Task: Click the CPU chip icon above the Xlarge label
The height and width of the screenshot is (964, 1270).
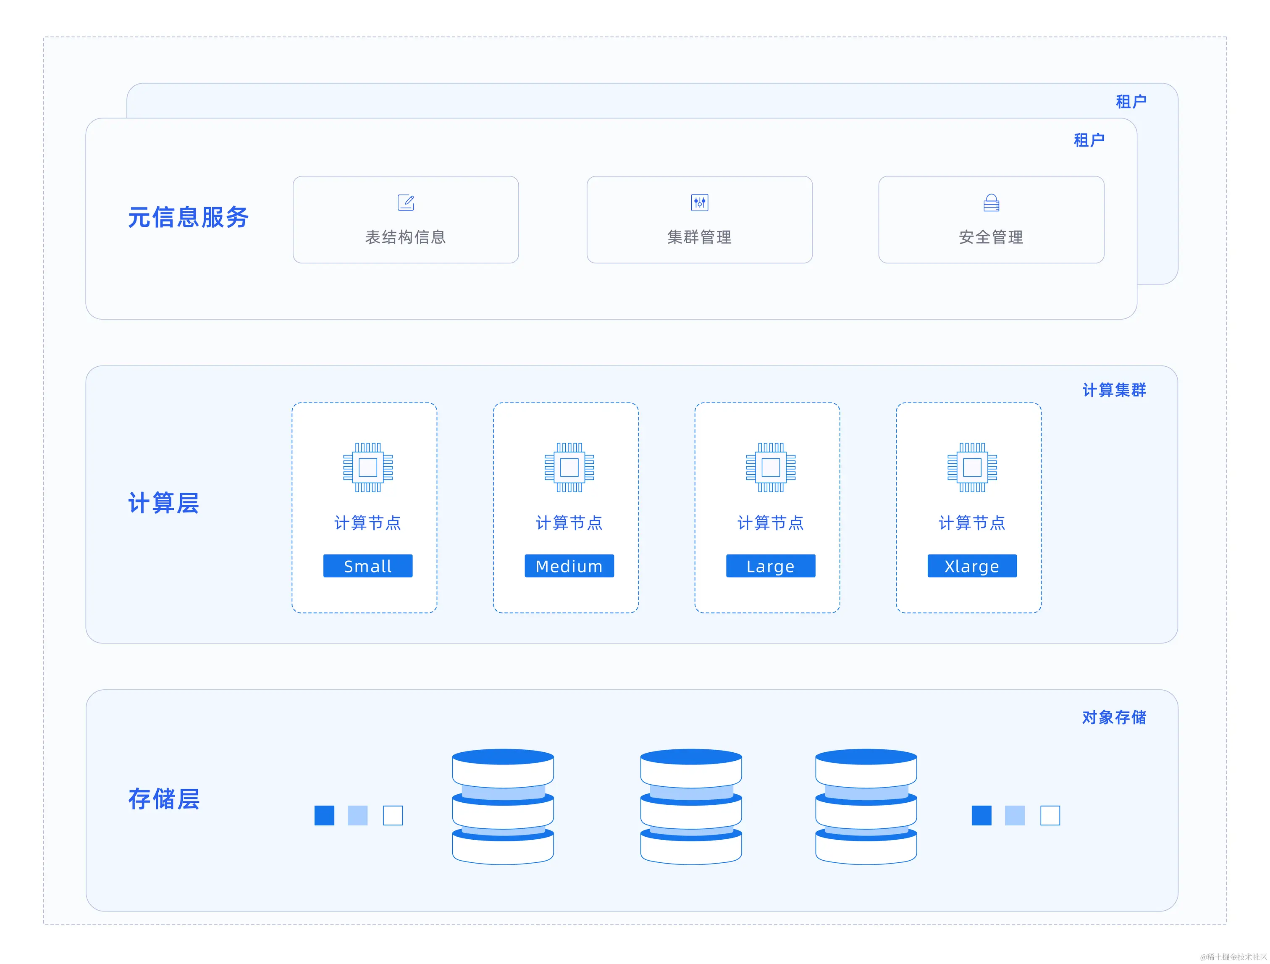Action: point(972,468)
